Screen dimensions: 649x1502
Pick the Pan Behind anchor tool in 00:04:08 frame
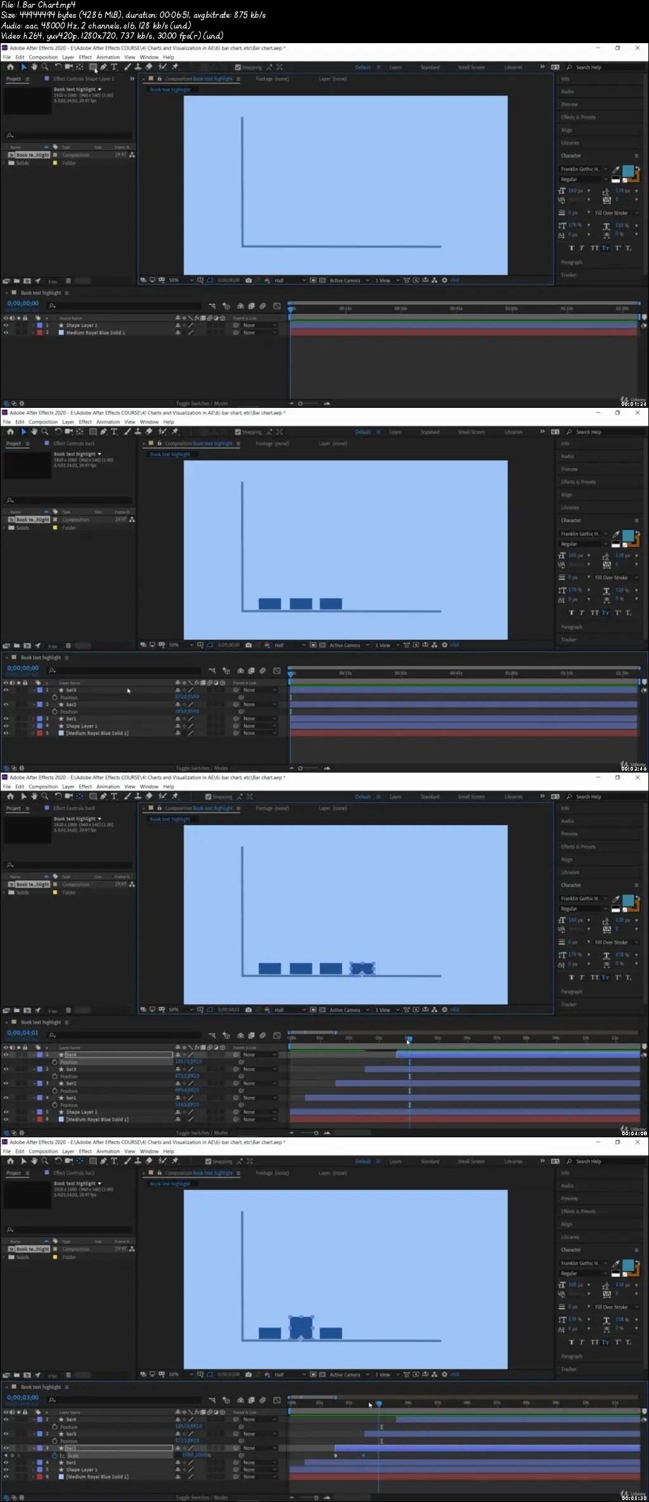click(x=79, y=796)
